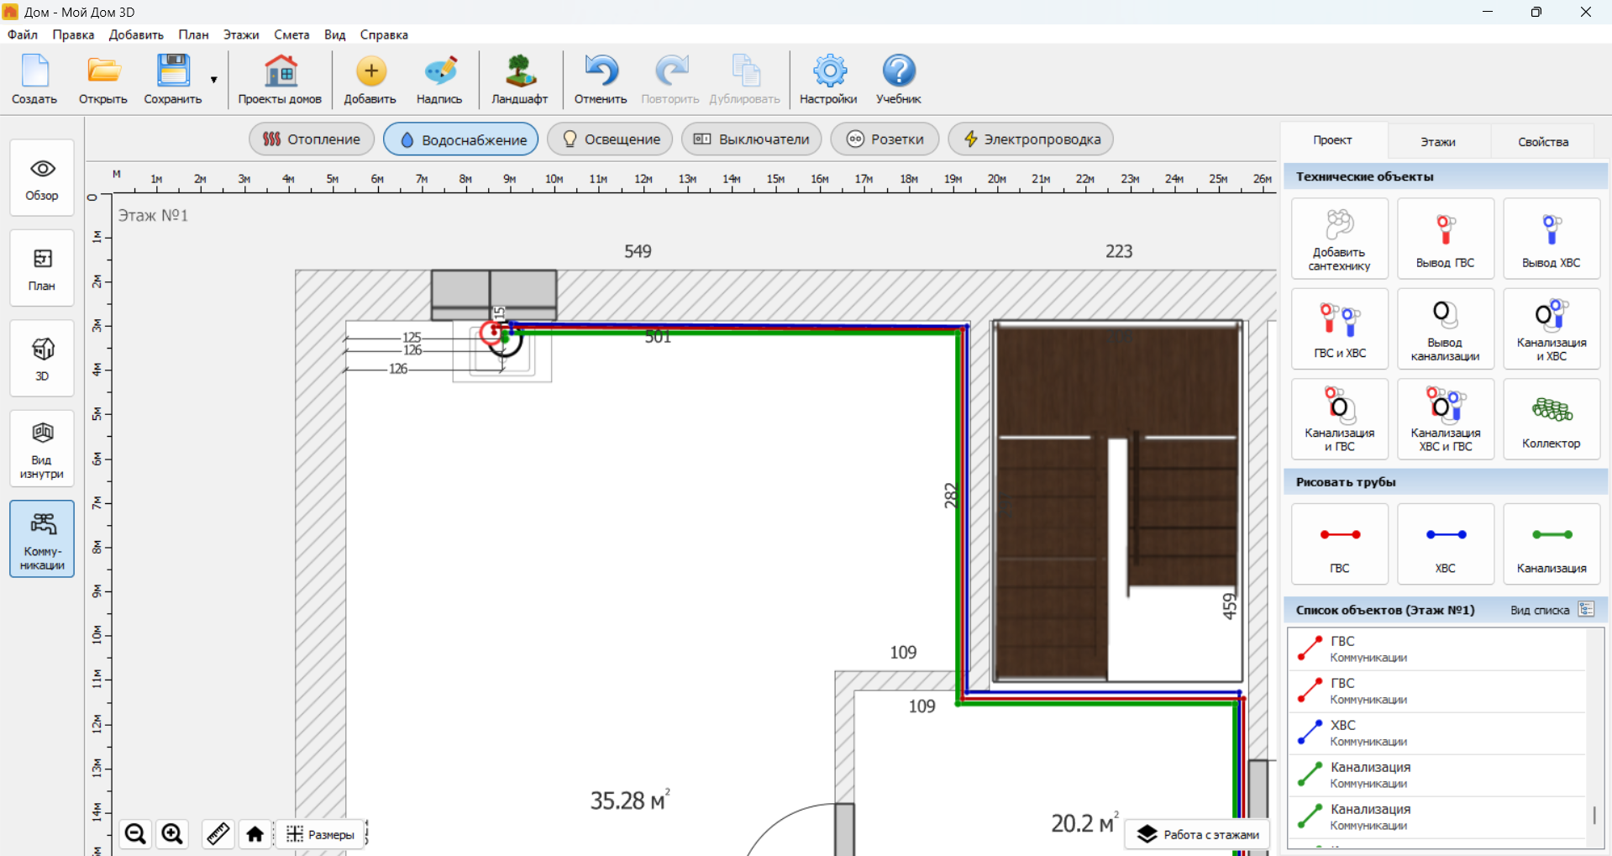Open the Смета menu
The width and height of the screenshot is (1612, 856).
[x=291, y=34]
